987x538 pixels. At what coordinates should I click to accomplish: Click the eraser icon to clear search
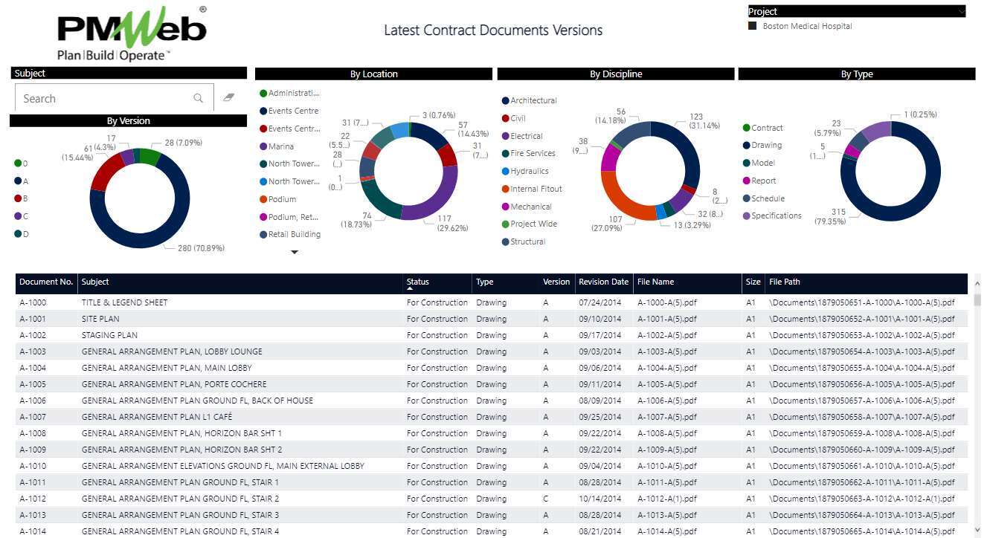click(x=228, y=97)
